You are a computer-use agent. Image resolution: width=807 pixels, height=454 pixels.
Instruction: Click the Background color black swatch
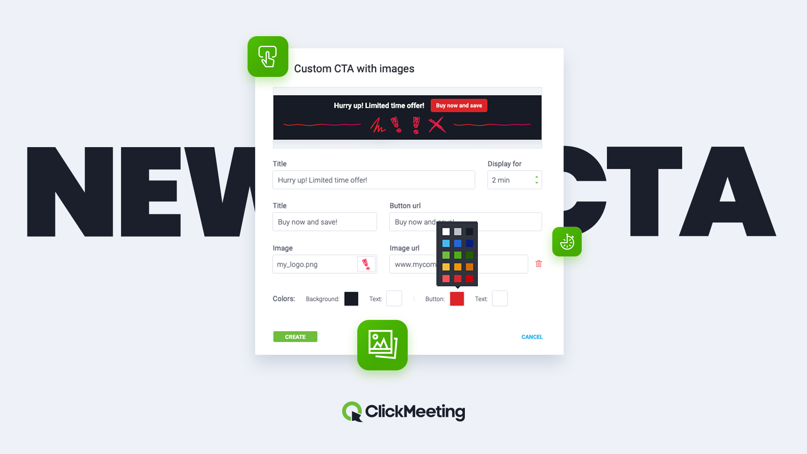tap(351, 299)
